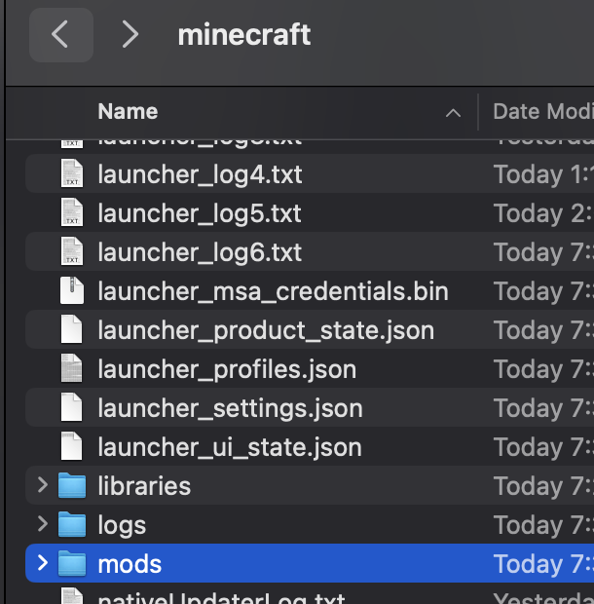Select the launcher_profiles.json file icon

tap(72, 368)
